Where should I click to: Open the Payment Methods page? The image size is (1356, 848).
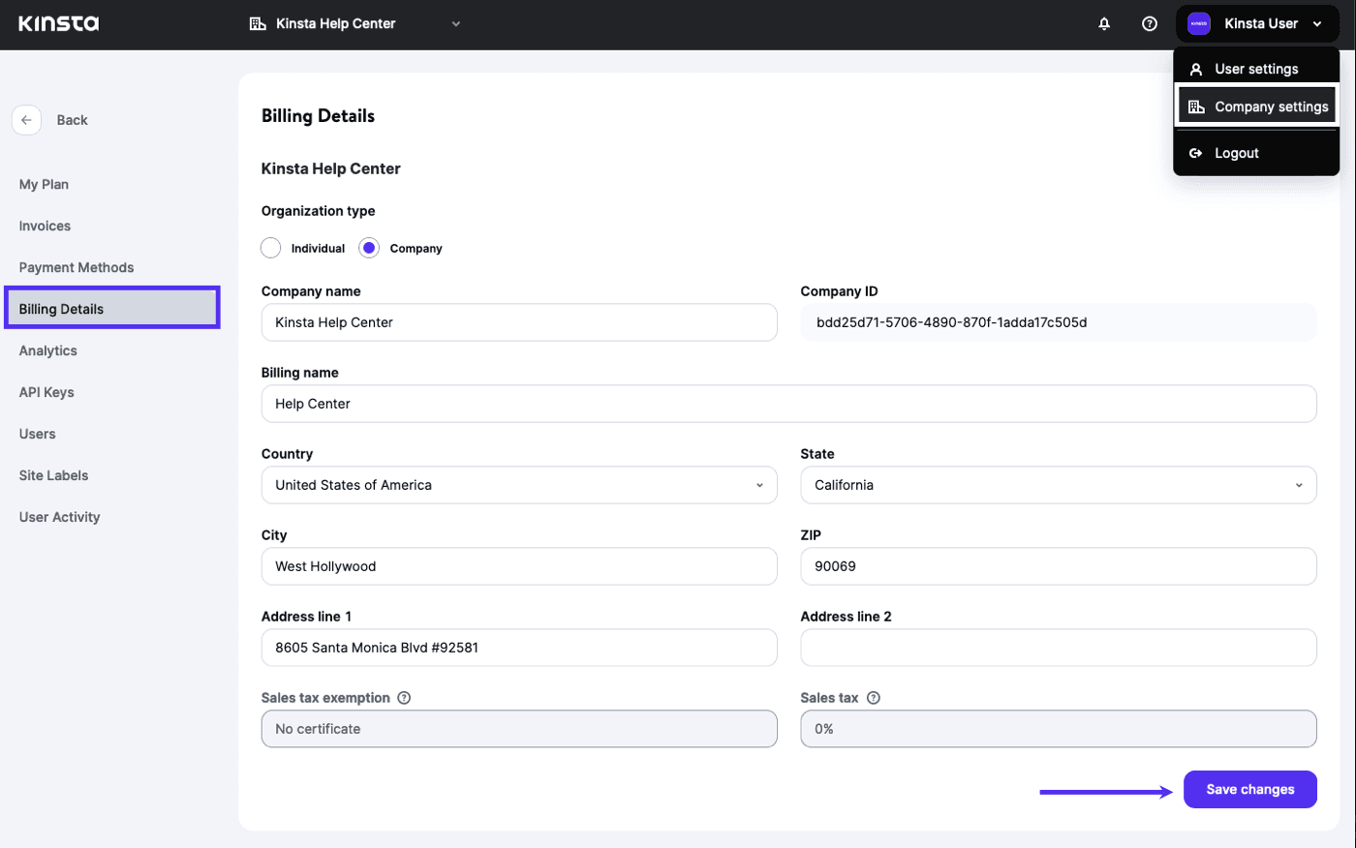76,267
